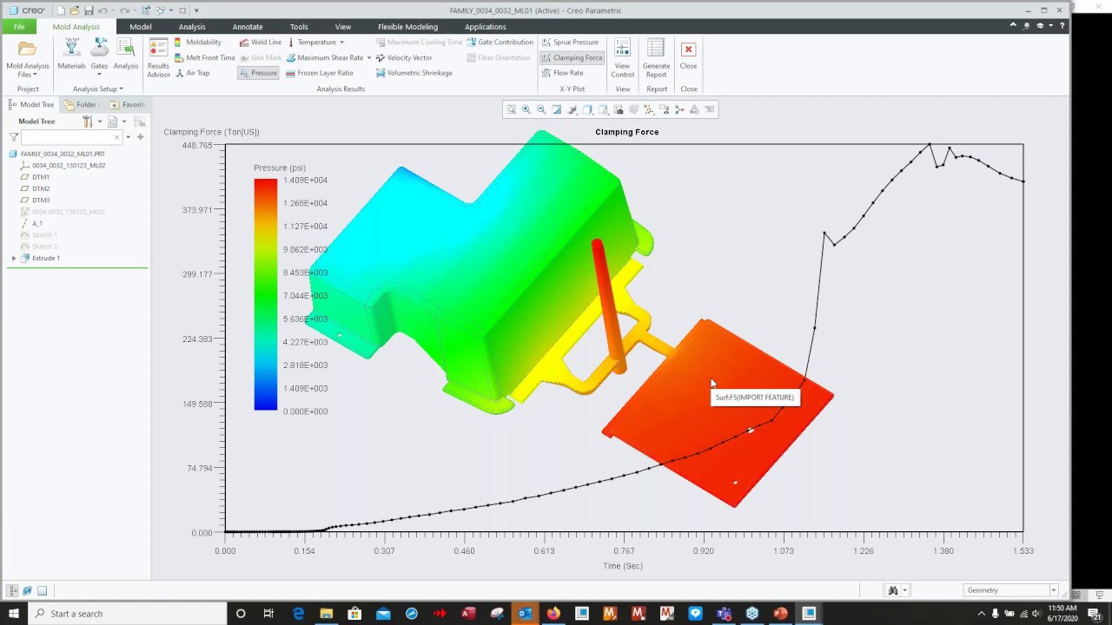The width and height of the screenshot is (1112, 625).
Task: Click the Repaint icon in graphics toolbar
Action: click(557, 109)
